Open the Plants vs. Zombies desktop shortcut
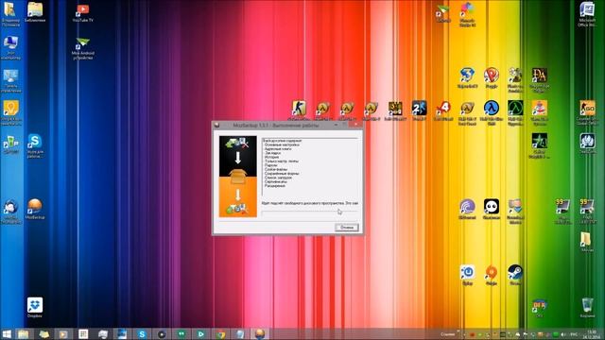This screenshot has height=340, width=605. (x=515, y=79)
